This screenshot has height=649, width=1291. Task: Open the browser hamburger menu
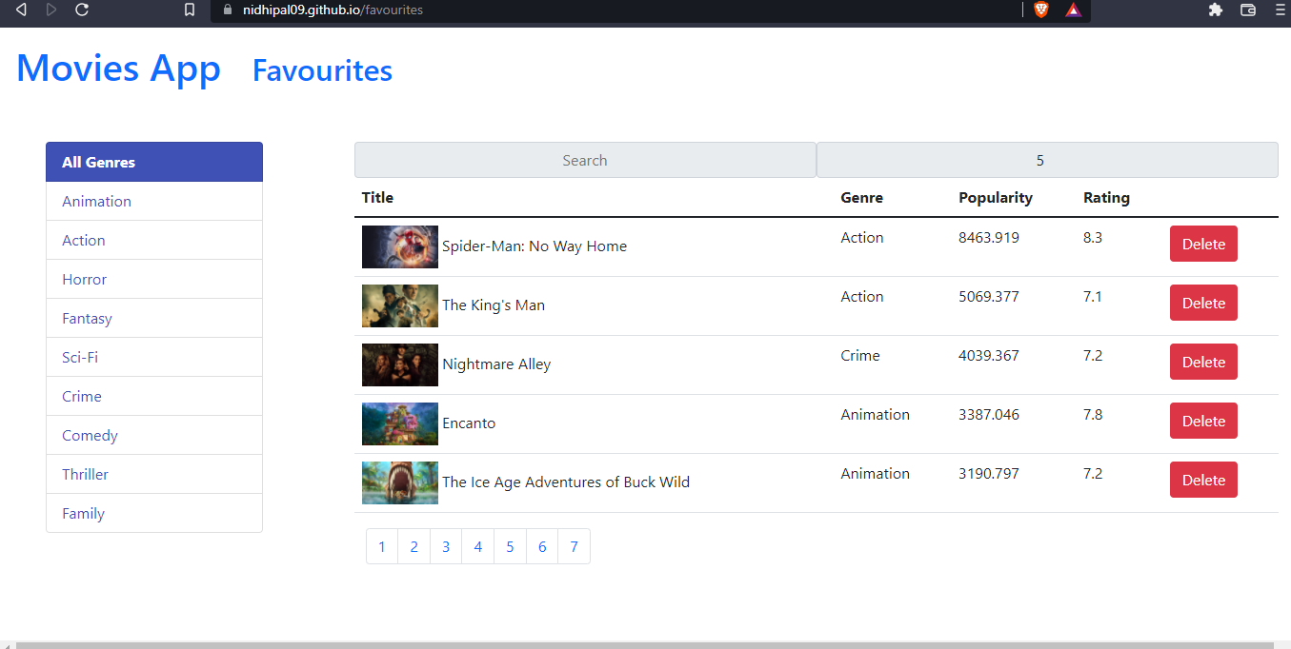[1280, 10]
